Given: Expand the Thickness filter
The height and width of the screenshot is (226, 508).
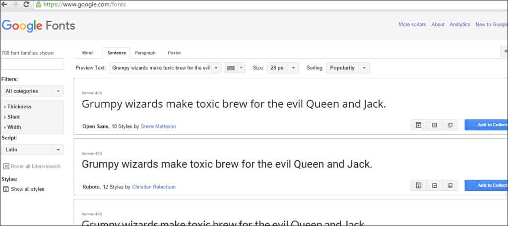Looking at the screenshot, I should [x=18, y=107].
